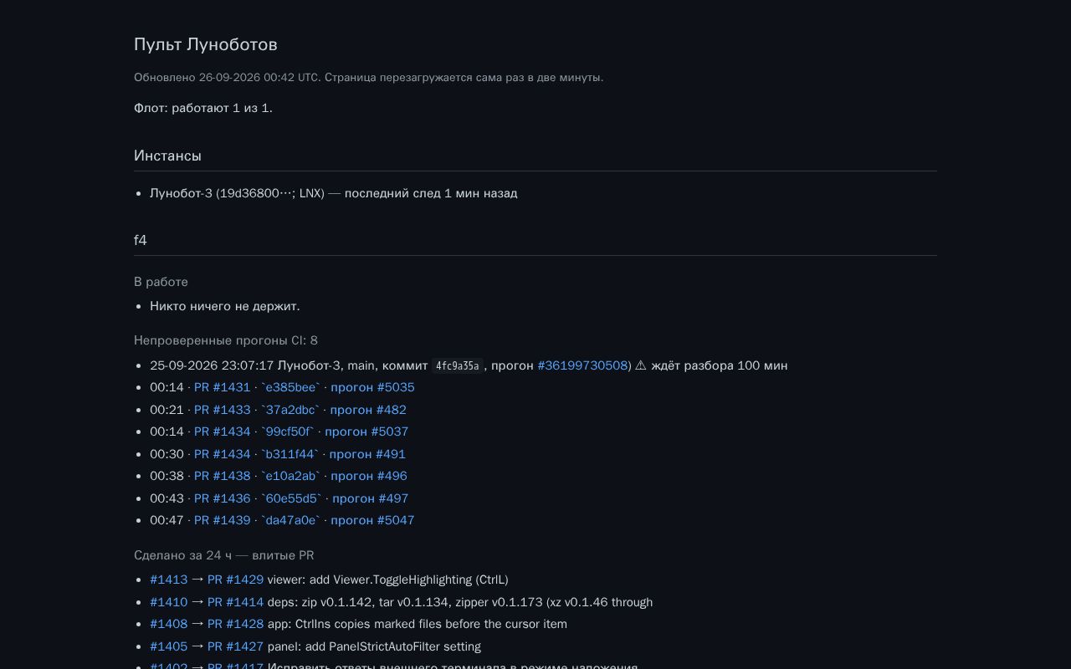Open issue #1410 link
Image resolution: width=1071 pixels, height=669 pixels.
pos(168,602)
